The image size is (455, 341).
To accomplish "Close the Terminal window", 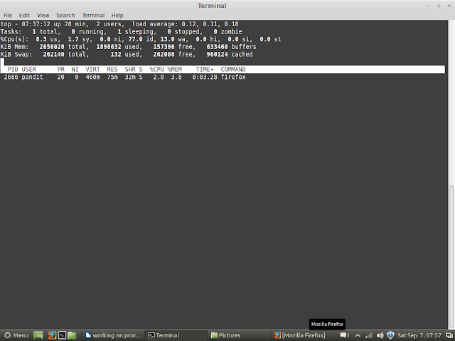I will [x=449, y=6].
